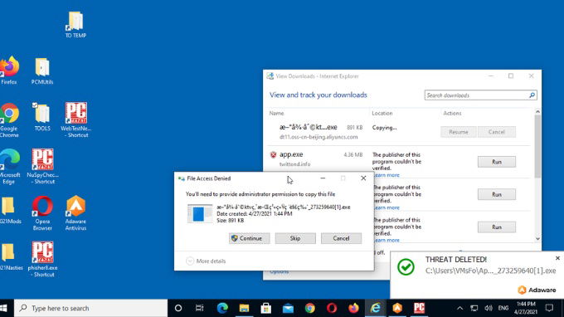Open File Explorer from taskbar
The width and height of the screenshot is (564, 317).
244,308
